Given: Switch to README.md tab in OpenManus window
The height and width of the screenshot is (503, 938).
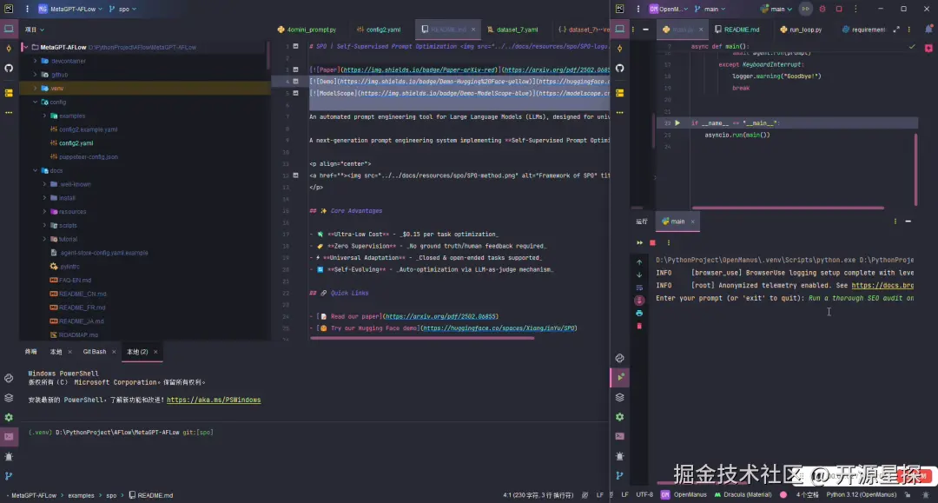Looking at the screenshot, I should (x=737, y=30).
